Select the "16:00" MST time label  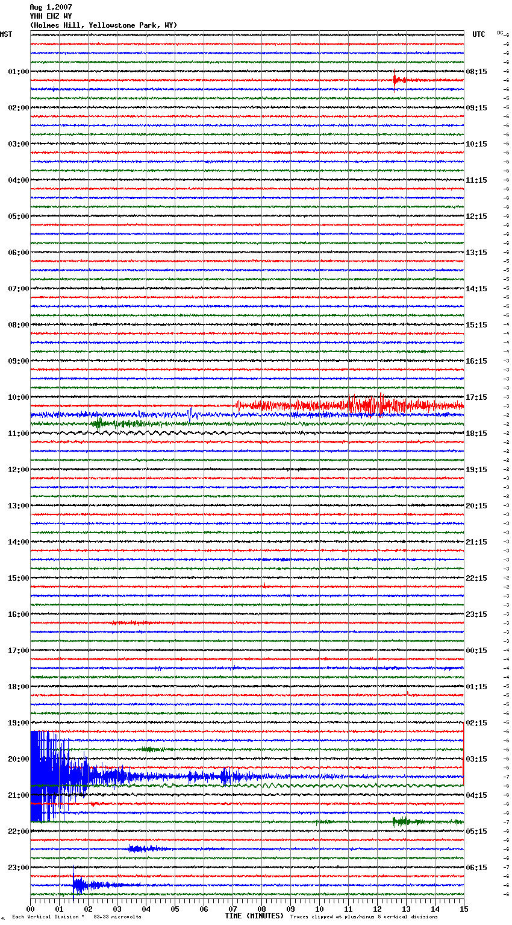click(x=19, y=614)
